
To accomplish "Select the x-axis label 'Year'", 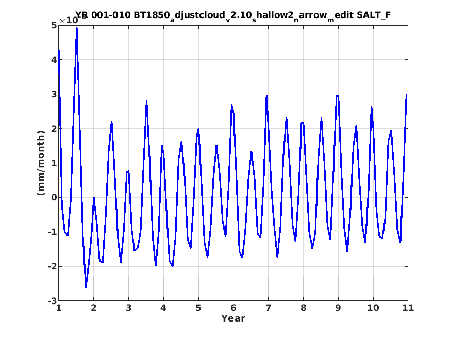I will [x=233, y=318].
